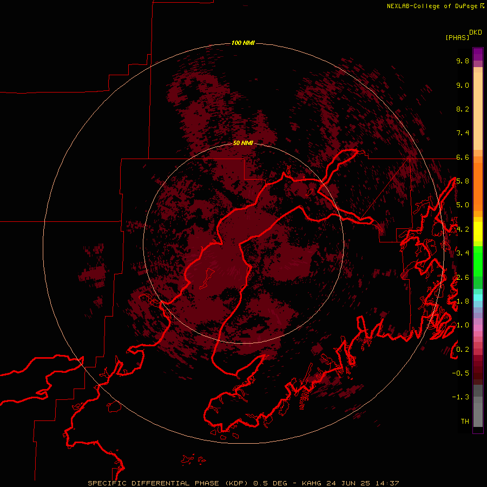Click the orange swatch in the color bar
487x487 pixels.
478,187
